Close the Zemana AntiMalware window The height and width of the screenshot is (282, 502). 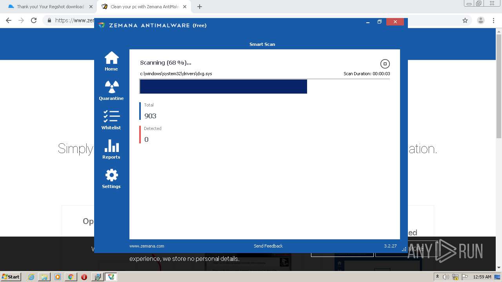395,22
